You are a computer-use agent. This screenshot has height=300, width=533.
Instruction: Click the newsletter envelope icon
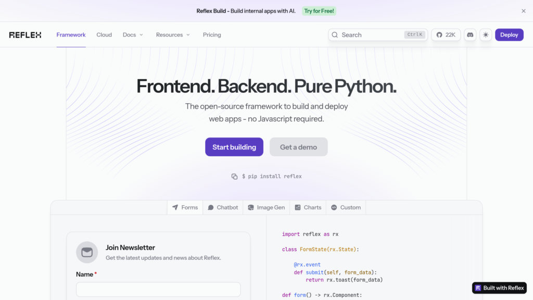coord(87,252)
